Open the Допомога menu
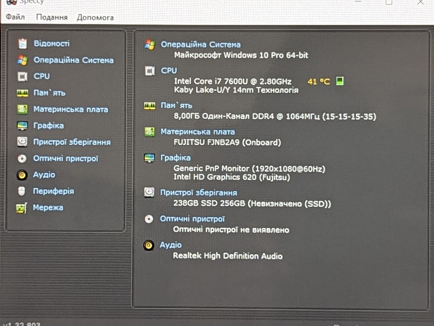The image size is (434, 326). click(x=95, y=17)
